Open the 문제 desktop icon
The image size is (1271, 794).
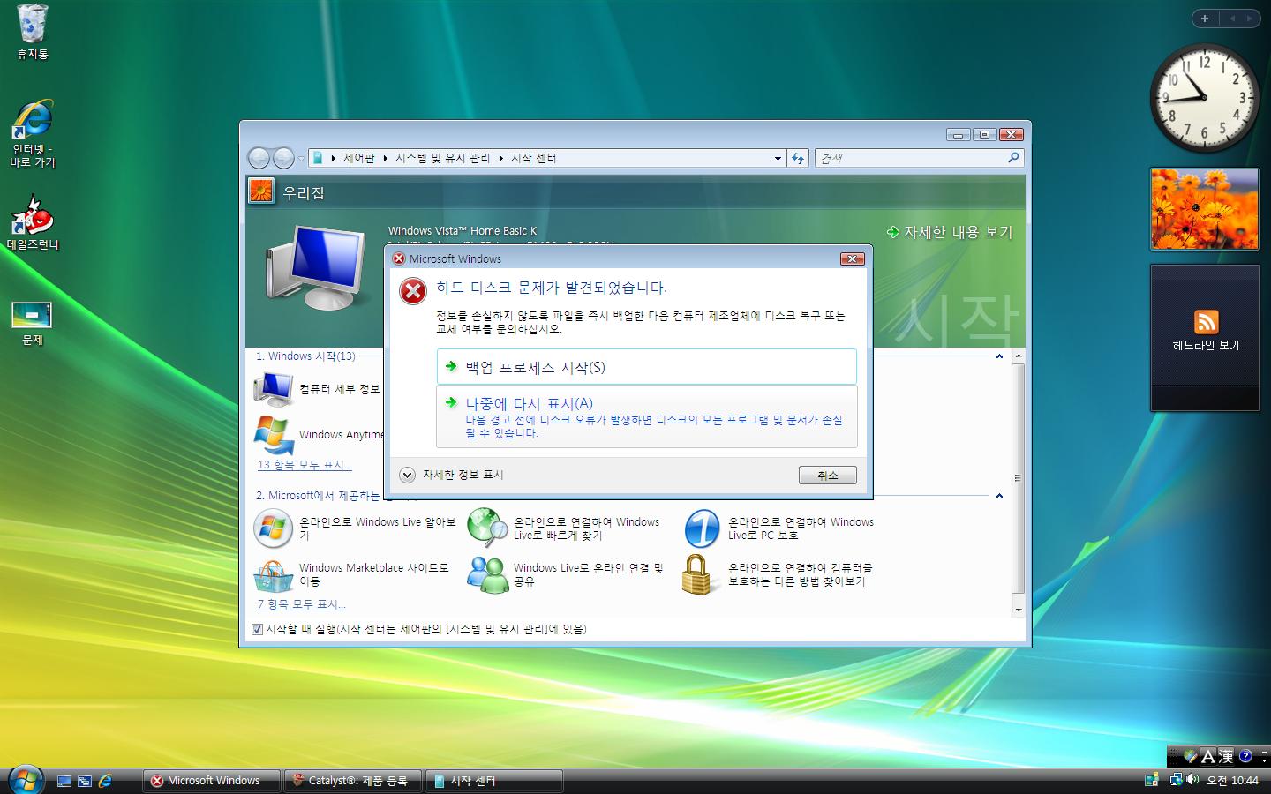tap(33, 323)
